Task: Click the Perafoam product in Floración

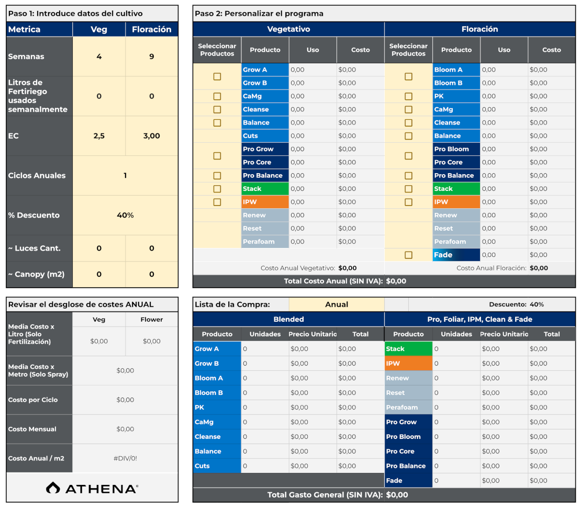Action: click(x=456, y=242)
